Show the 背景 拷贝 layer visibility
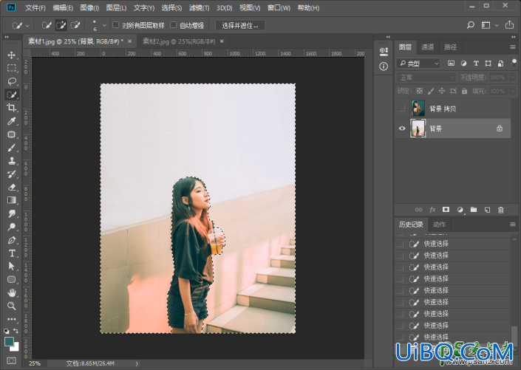Image resolution: width=521 pixels, height=370 pixels. 402,109
